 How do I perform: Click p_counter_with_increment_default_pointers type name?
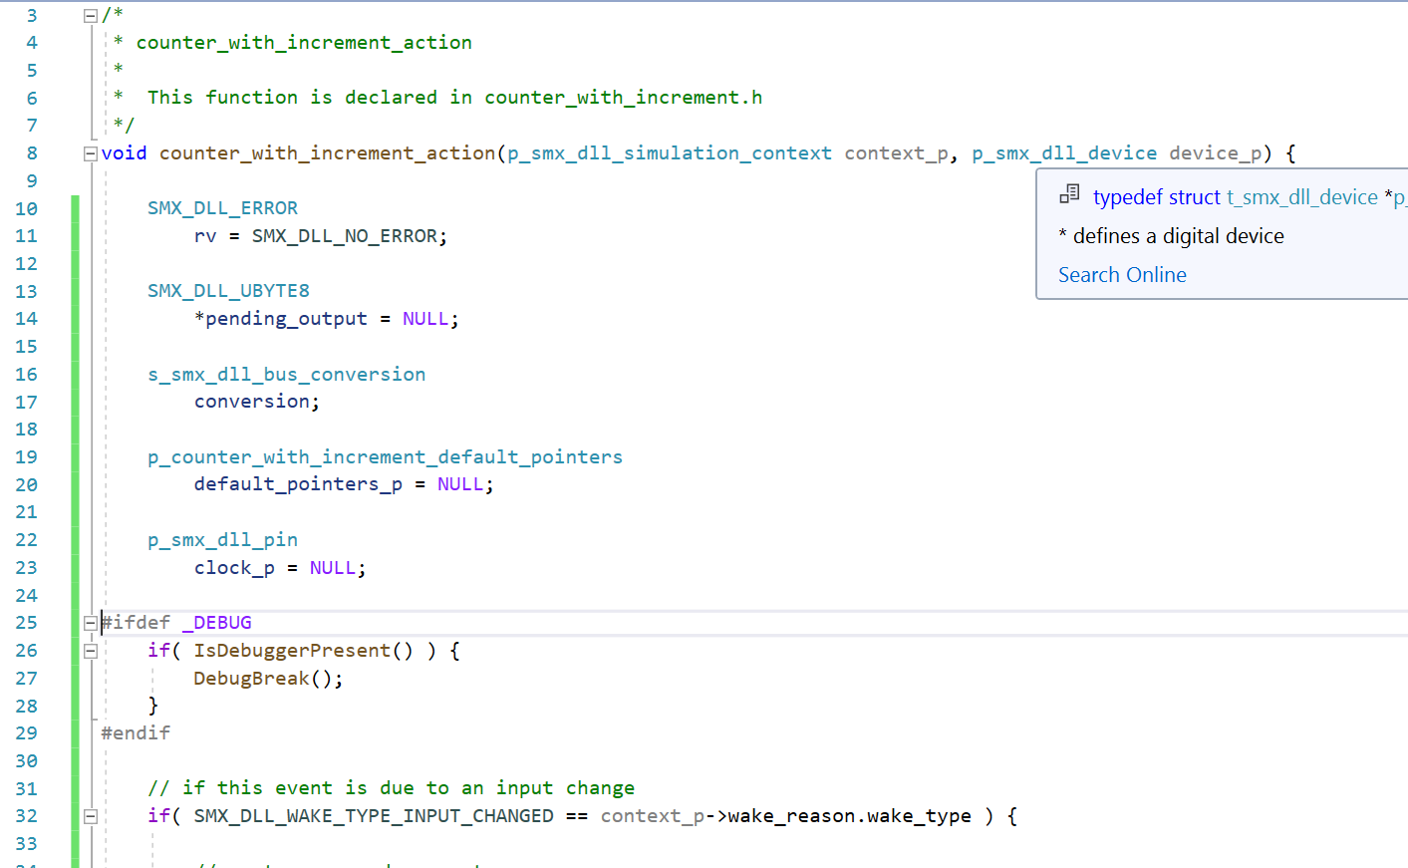pyautogui.click(x=385, y=457)
